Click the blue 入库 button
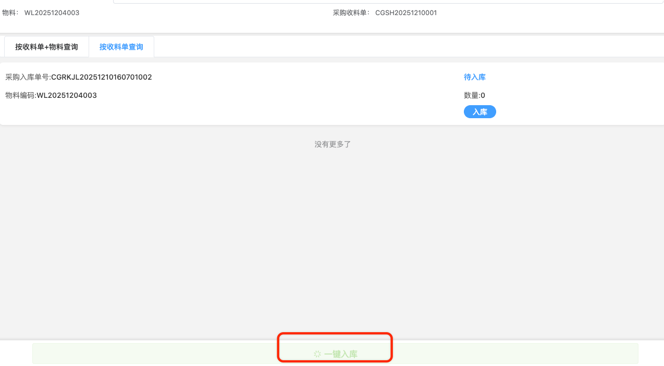The width and height of the screenshot is (664, 366). coord(479,112)
